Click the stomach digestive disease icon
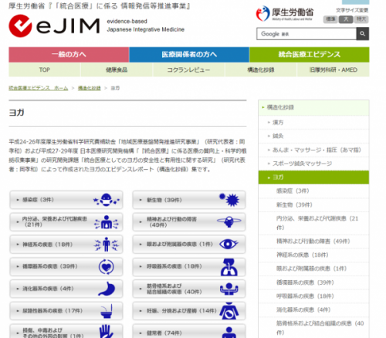 pos(107,289)
